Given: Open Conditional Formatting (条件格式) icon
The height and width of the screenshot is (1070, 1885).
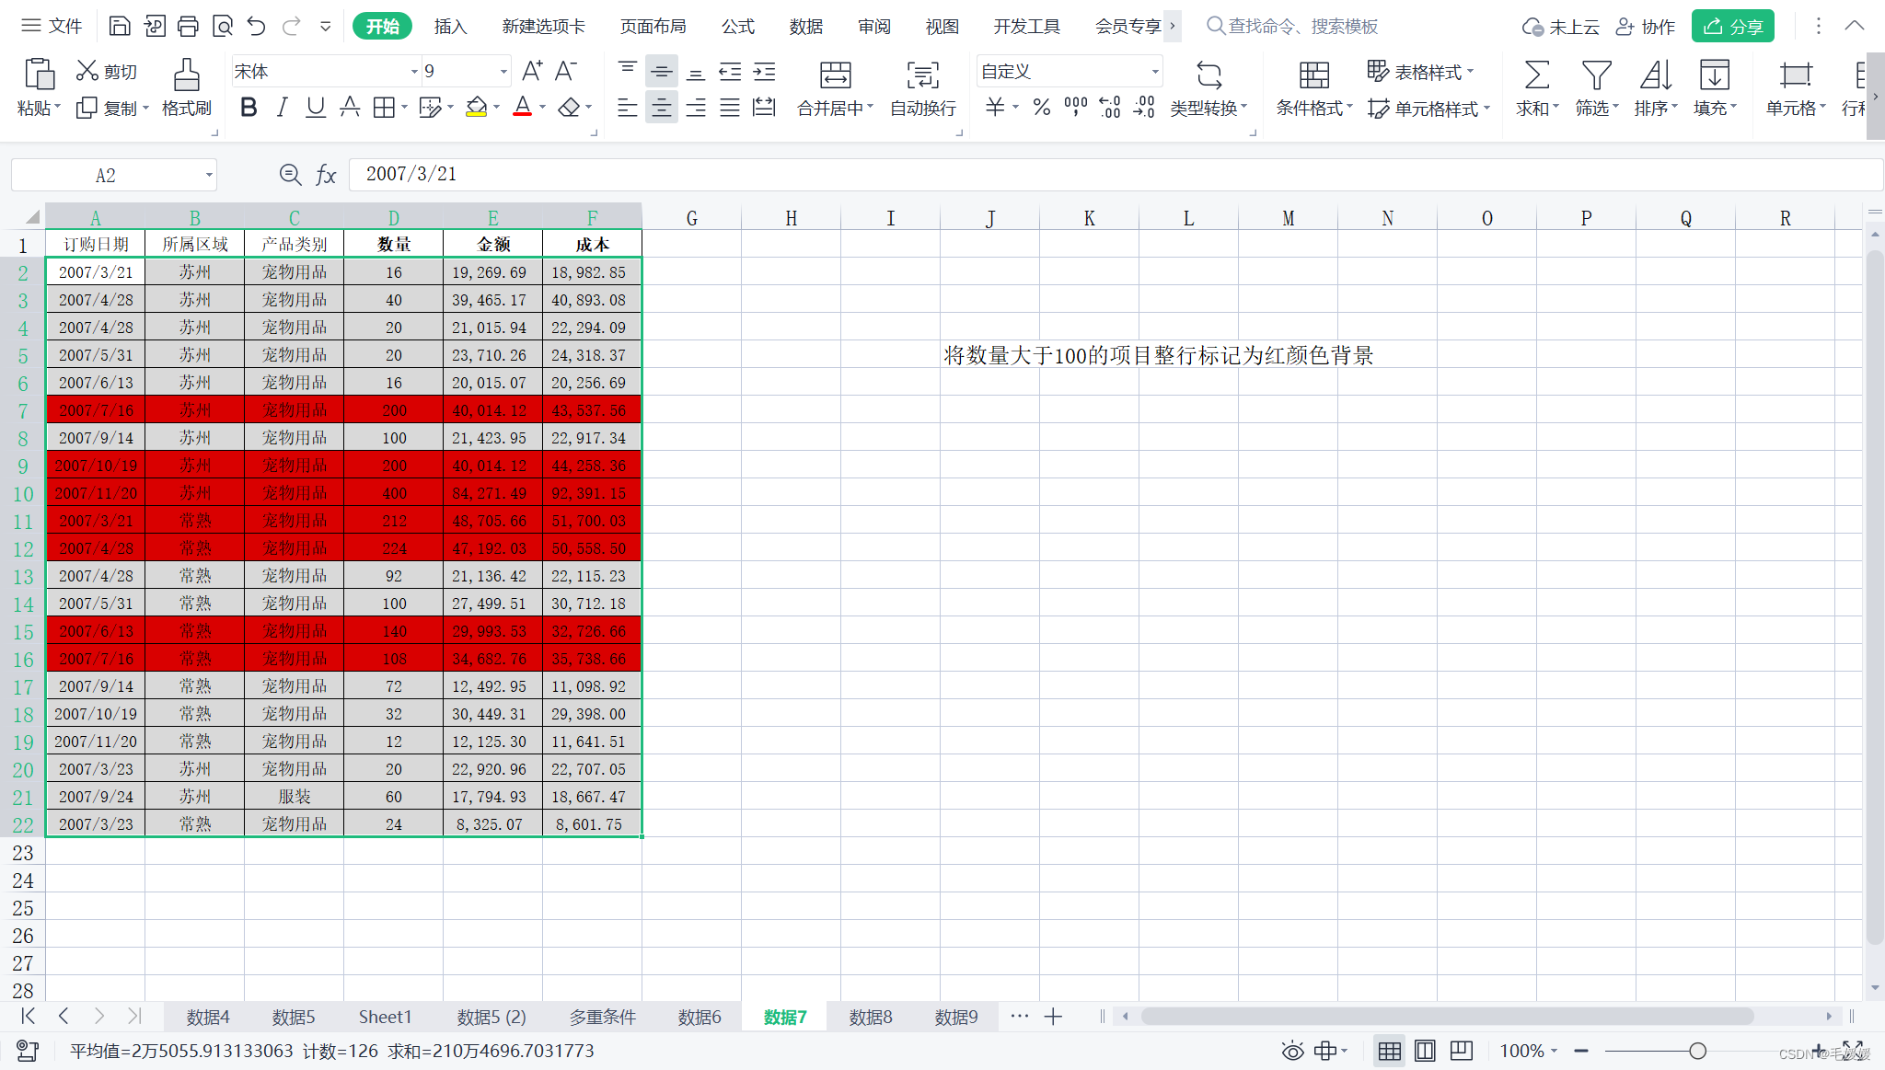Looking at the screenshot, I should [x=1313, y=75].
